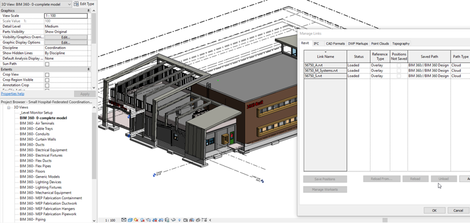
Task: Tick the Crop Region Visible checkbox
Action: tap(47, 80)
